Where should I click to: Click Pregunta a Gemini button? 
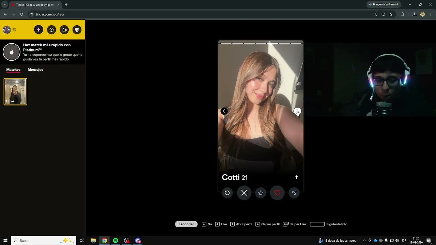coord(383,4)
